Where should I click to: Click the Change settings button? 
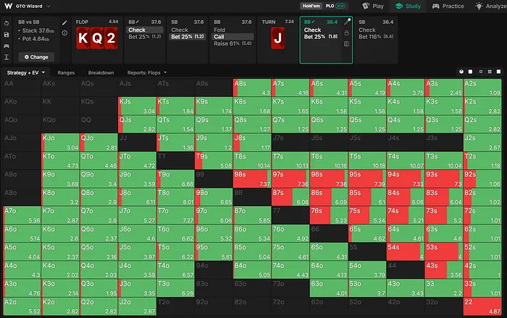click(36, 57)
